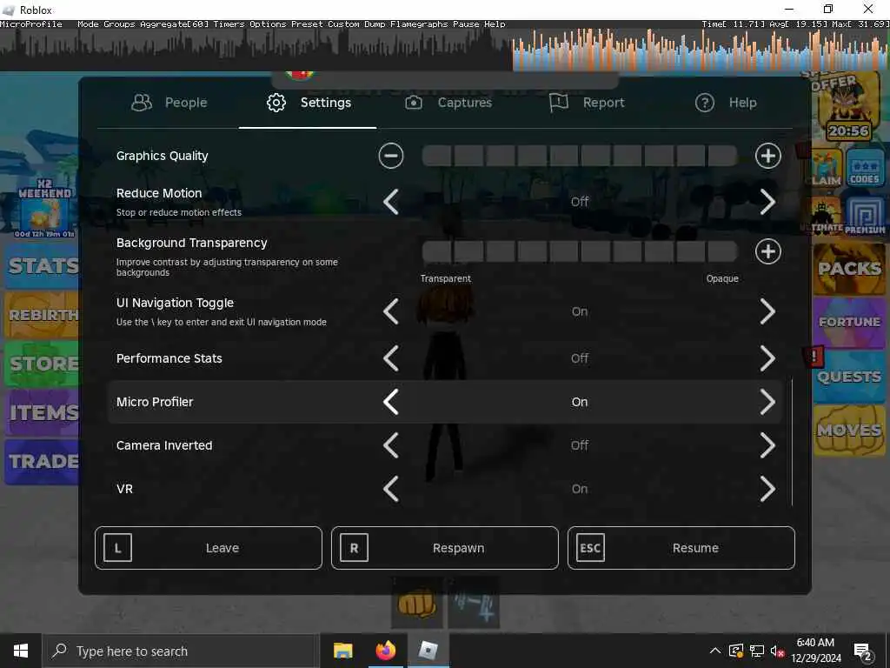Open MicroProfile Custom menu
This screenshot has height=668, width=890.
(x=343, y=23)
